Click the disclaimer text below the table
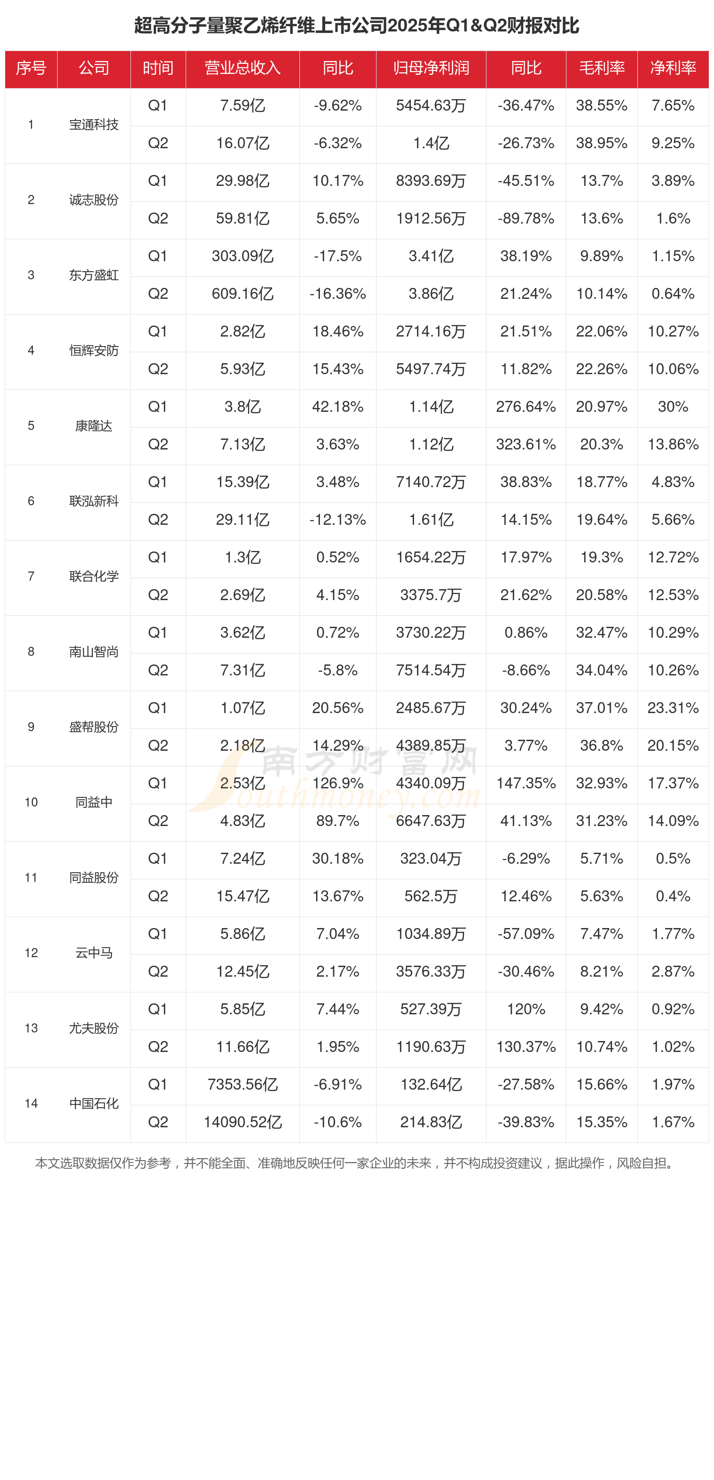This screenshot has height=1480, width=714. [357, 1164]
